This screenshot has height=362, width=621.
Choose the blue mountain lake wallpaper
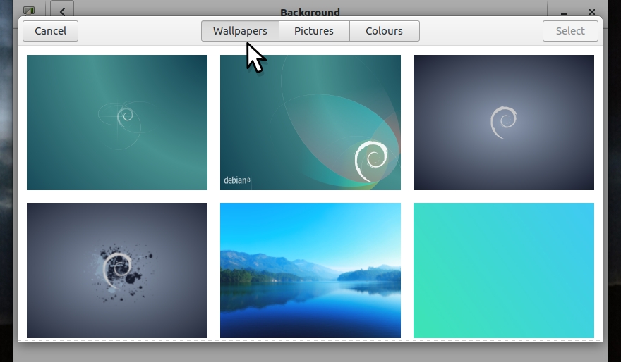click(x=310, y=270)
